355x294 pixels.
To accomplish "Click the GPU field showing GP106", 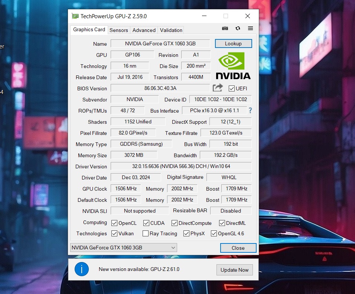I will click(133, 55).
